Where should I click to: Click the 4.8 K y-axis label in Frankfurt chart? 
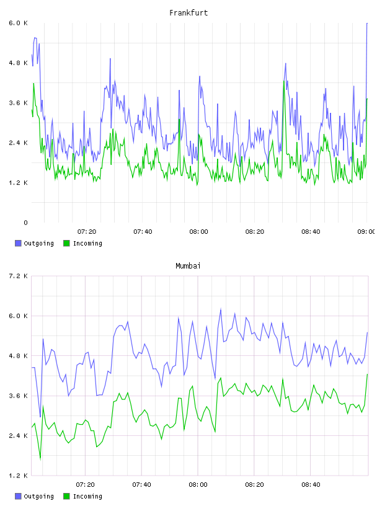coord(19,63)
